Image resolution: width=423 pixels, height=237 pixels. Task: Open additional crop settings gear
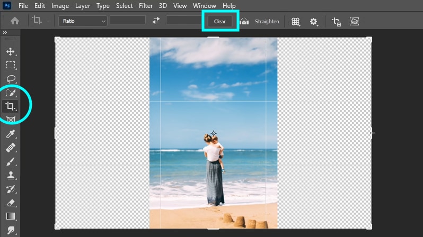pyautogui.click(x=313, y=21)
